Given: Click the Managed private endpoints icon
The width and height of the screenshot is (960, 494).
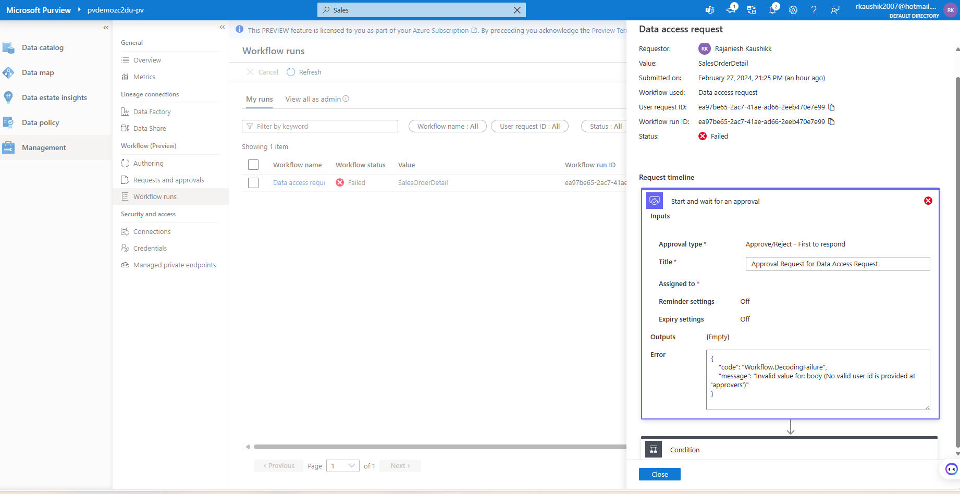Looking at the screenshot, I should pos(125,265).
